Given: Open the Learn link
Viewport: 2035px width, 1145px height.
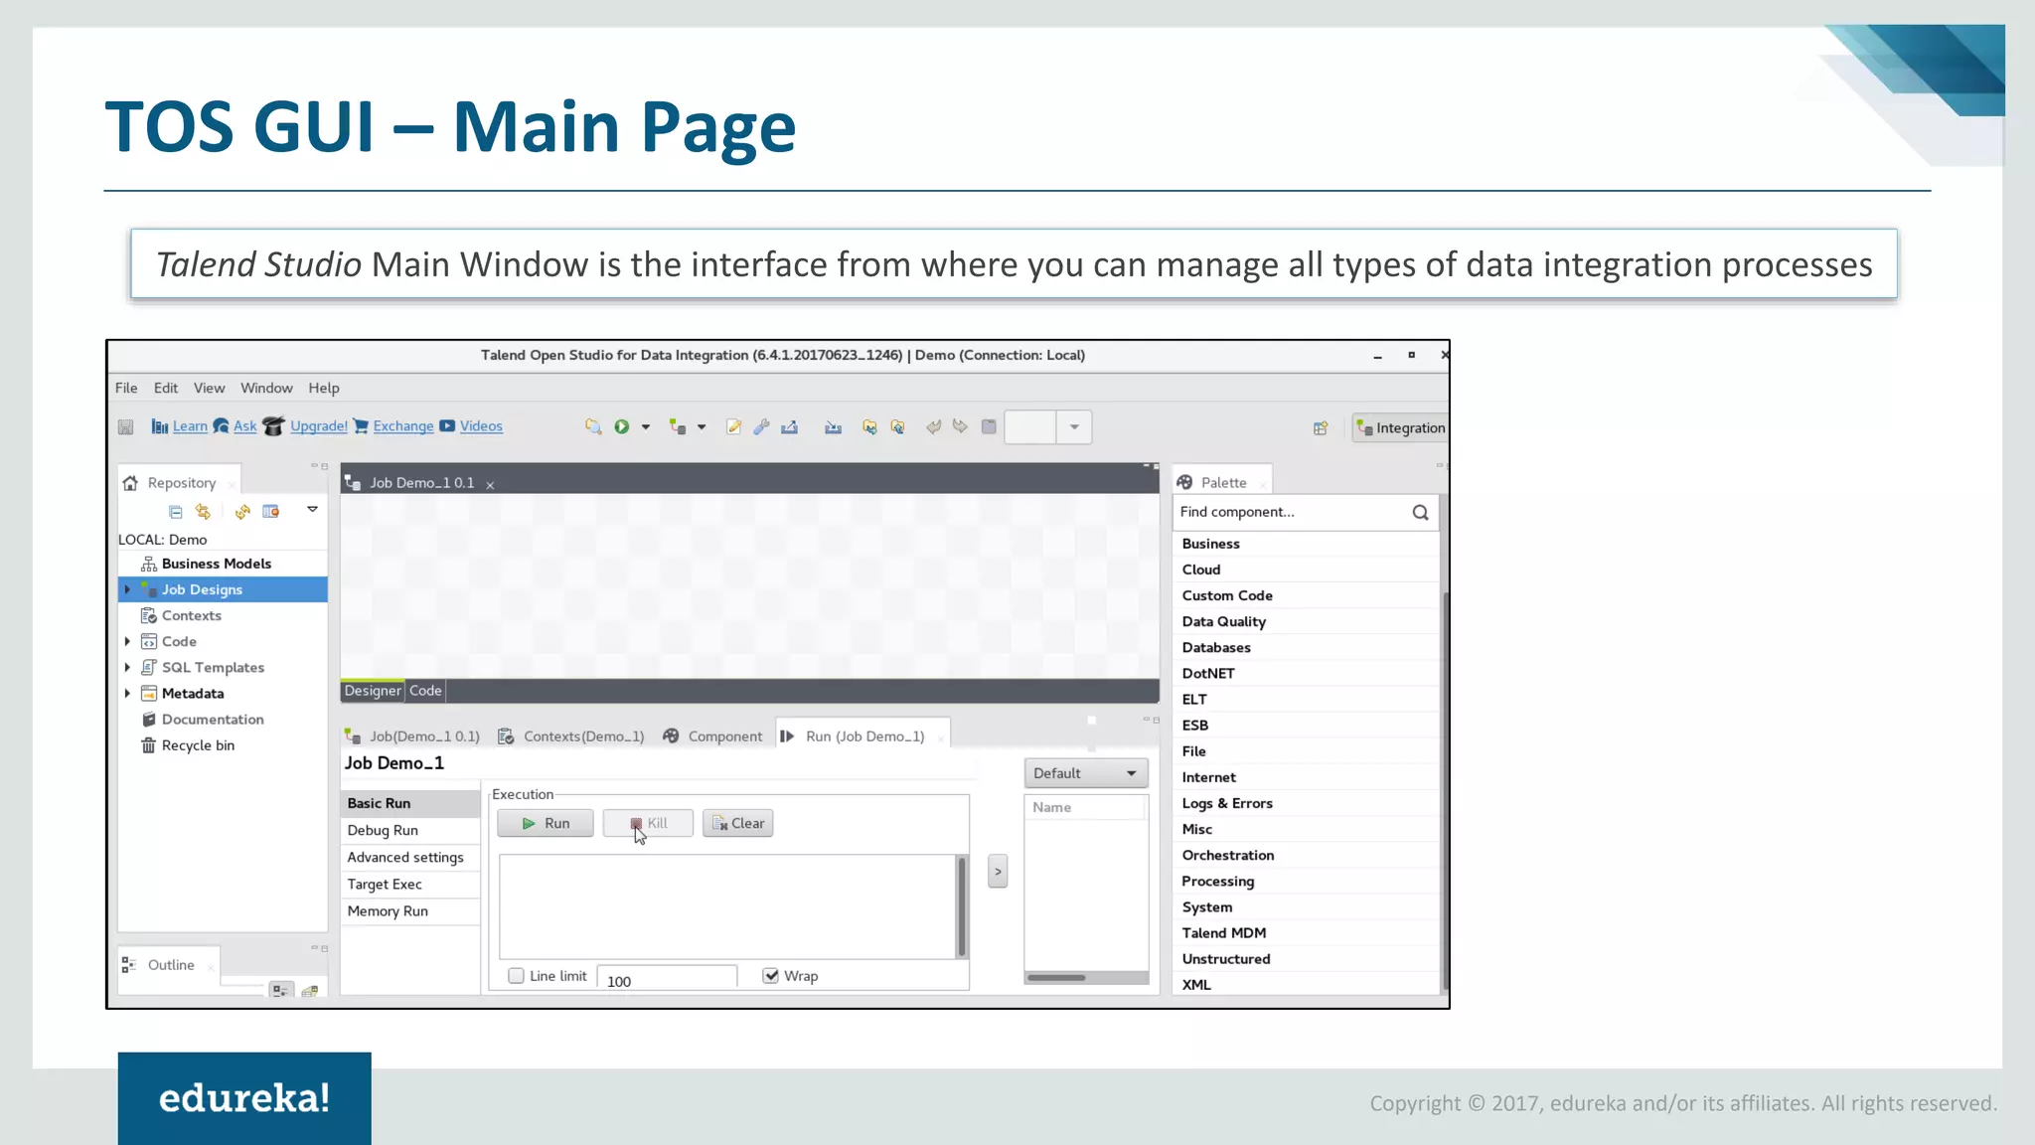Looking at the screenshot, I should point(190,426).
